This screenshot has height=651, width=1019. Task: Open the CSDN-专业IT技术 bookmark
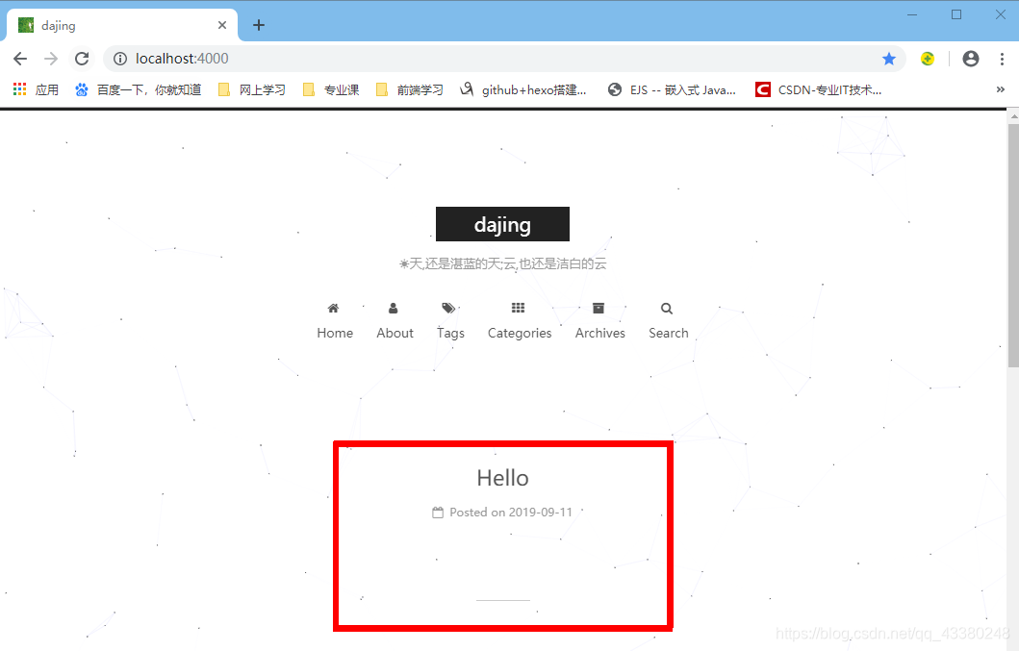pos(819,89)
